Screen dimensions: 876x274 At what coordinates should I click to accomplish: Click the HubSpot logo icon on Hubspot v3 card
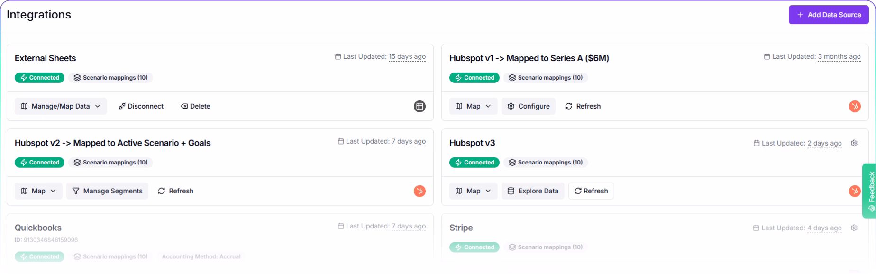[x=855, y=191]
